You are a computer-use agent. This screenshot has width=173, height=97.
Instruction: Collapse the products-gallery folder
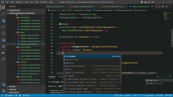click(x=26, y=77)
